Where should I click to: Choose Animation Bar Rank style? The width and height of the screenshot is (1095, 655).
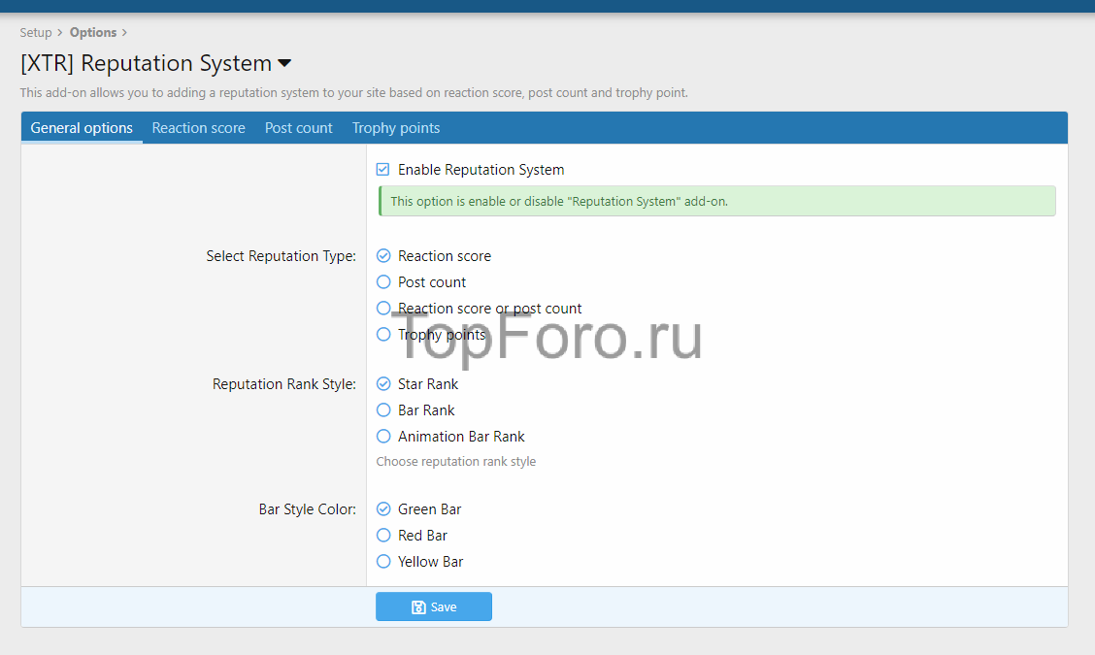click(383, 437)
